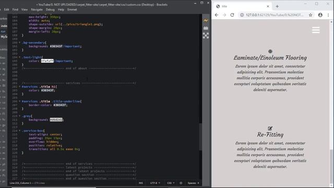The image size is (334, 188).
Task: Go forward in the Chrome browser
Action: [224, 15]
